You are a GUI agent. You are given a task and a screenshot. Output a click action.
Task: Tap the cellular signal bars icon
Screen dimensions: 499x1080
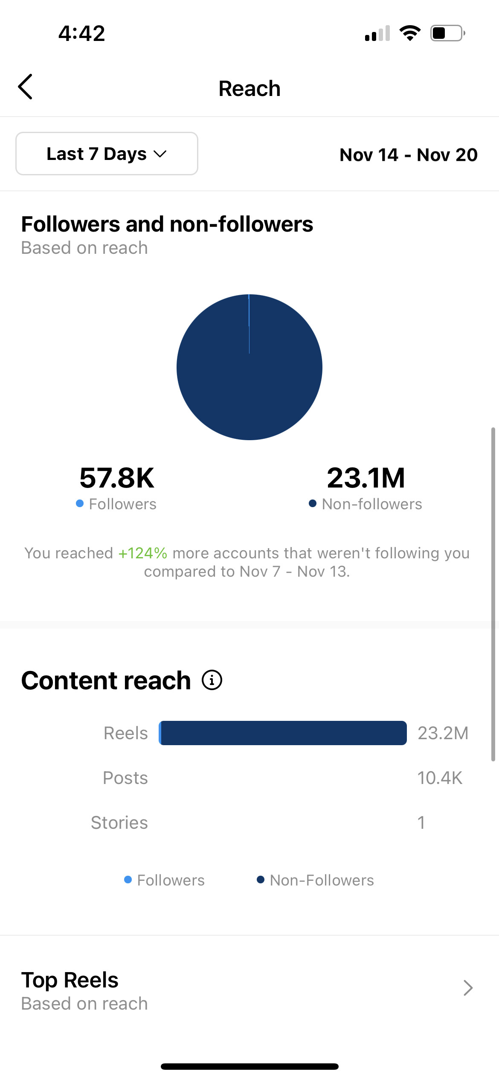pos(377,33)
